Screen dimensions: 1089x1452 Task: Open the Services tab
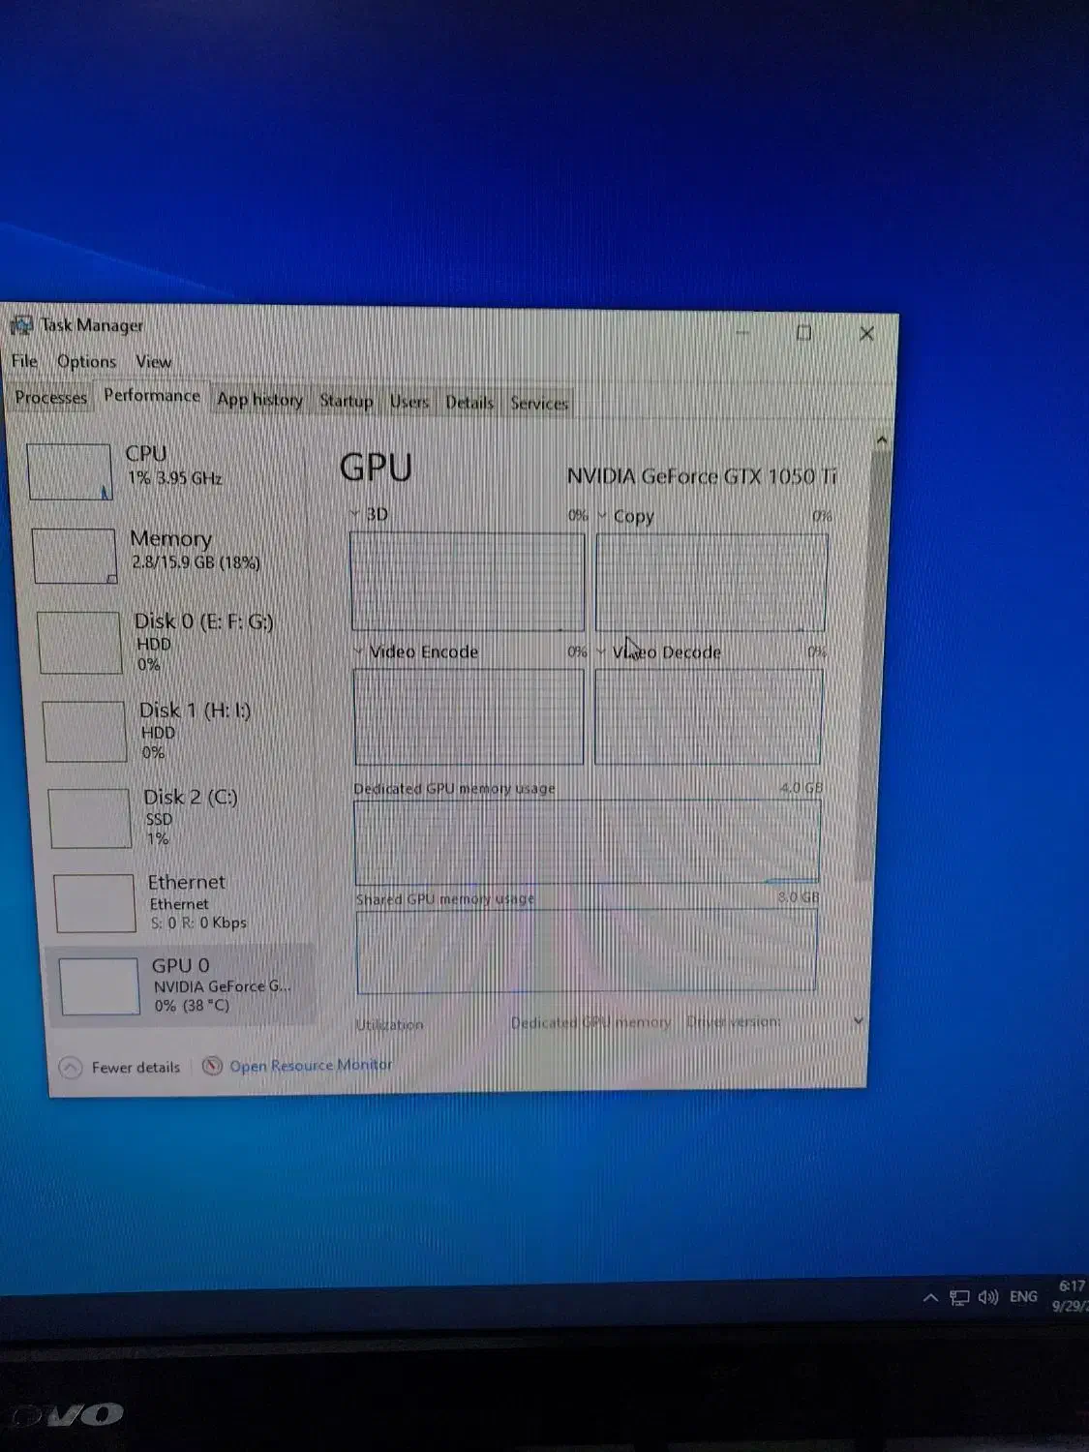tap(539, 404)
